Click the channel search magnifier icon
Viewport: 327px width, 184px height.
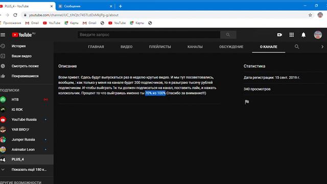[297, 47]
